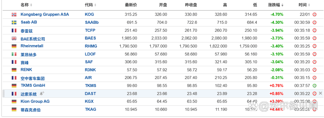Viewport: 324px width, 118px height.
Task: Sort by the 时间 column arrow
Action: (309, 5)
